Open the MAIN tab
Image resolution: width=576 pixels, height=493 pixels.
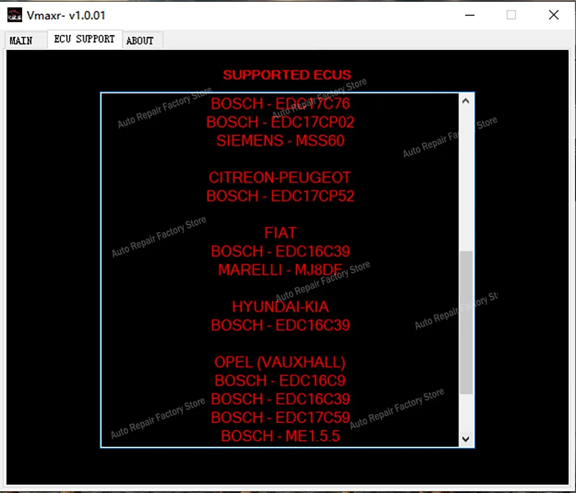pyautogui.click(x=26, y=40)
